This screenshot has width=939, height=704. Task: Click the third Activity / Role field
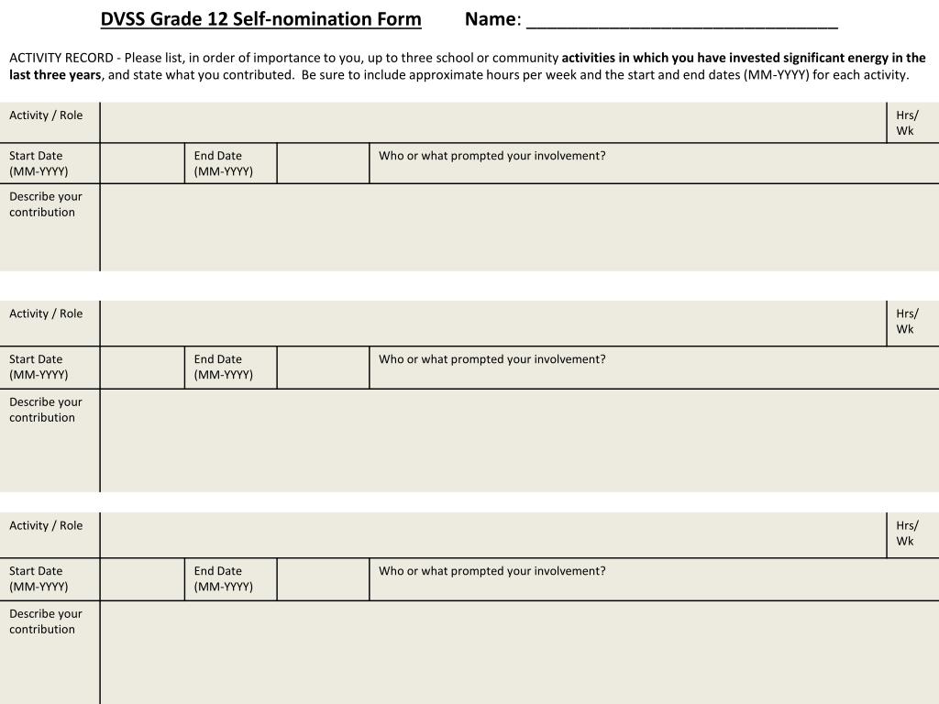492,534
